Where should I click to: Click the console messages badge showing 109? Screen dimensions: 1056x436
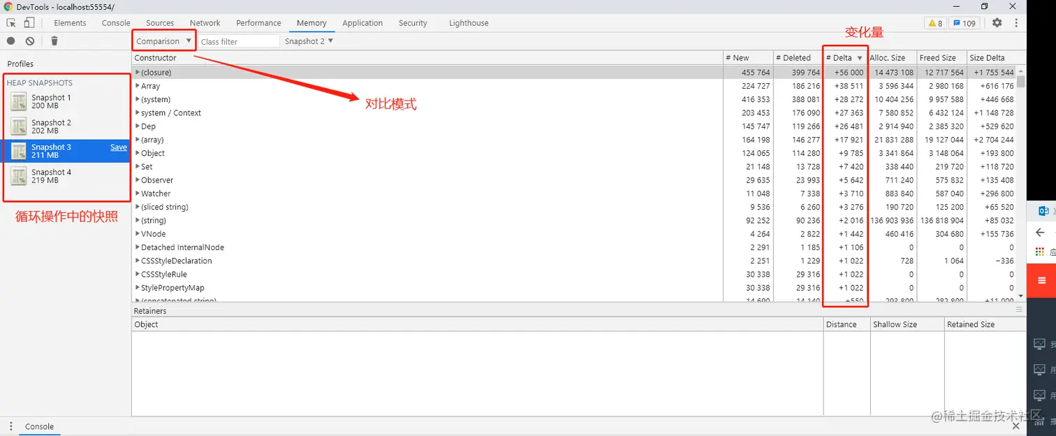[963, 22]
